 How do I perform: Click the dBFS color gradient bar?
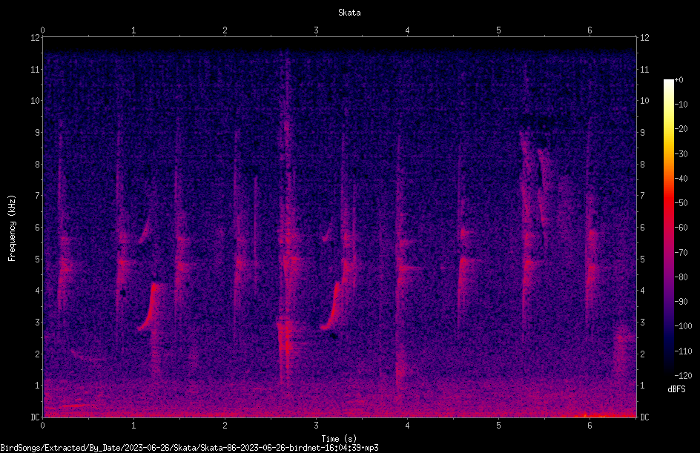pyautogui.click(x=669, y=228)
